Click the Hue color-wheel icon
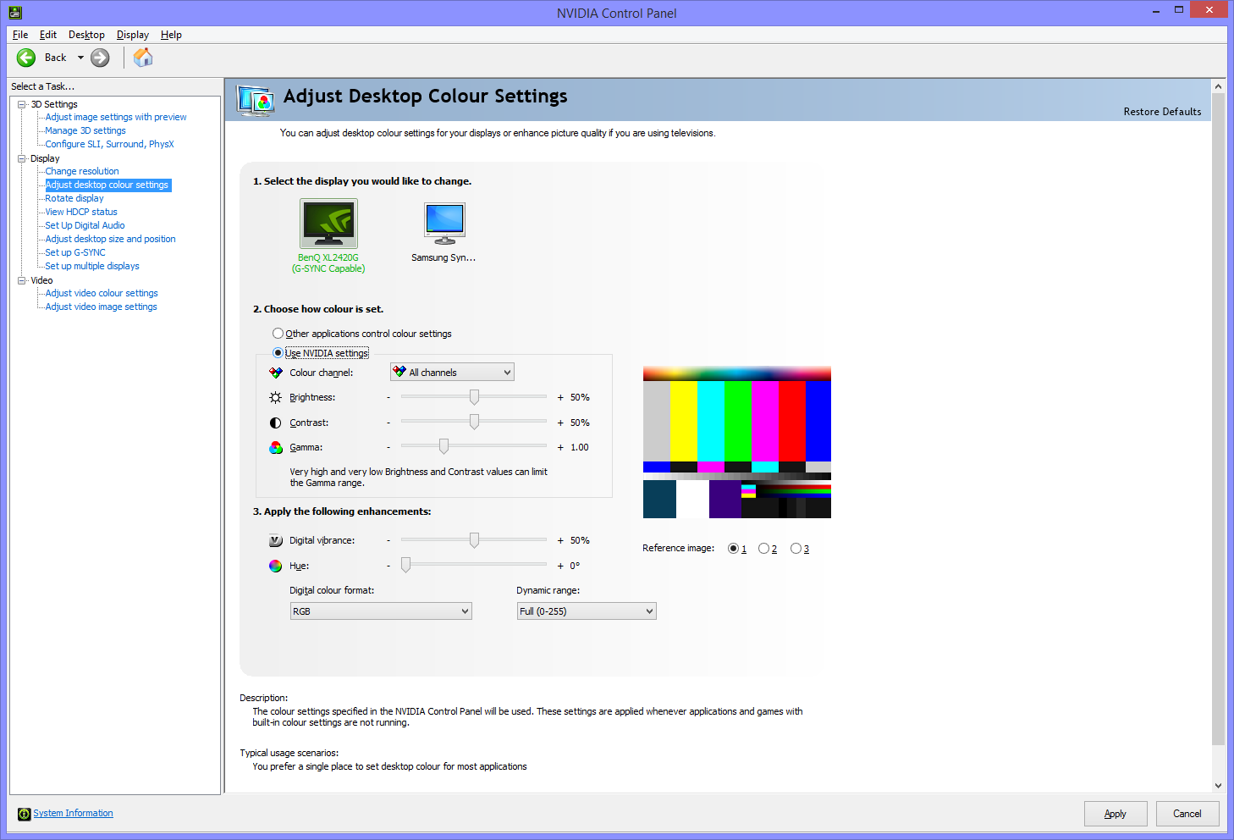1234x840 pixels. [275, 565]
